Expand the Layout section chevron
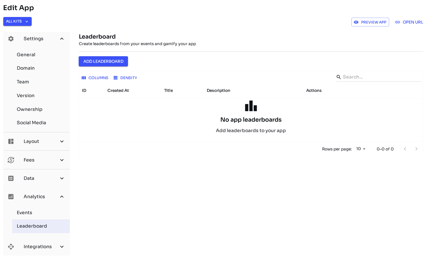The height and width of the screenshot is (257, 429). (x=62, y=142)
